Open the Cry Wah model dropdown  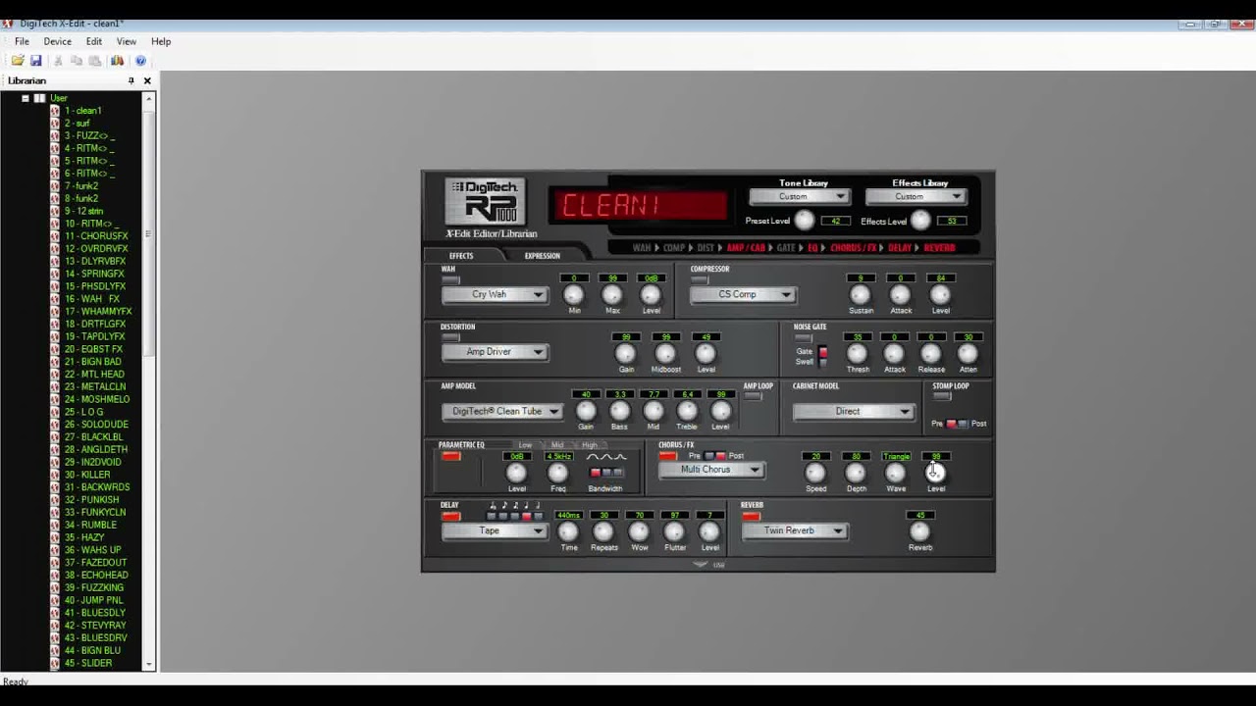[495, 294]
